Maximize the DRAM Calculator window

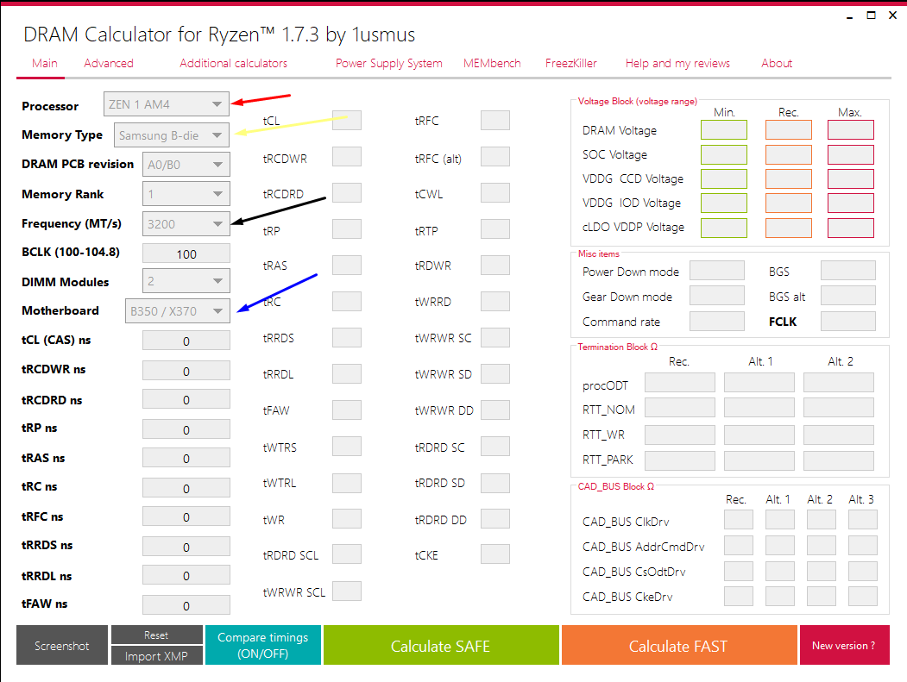click(871, 16)
